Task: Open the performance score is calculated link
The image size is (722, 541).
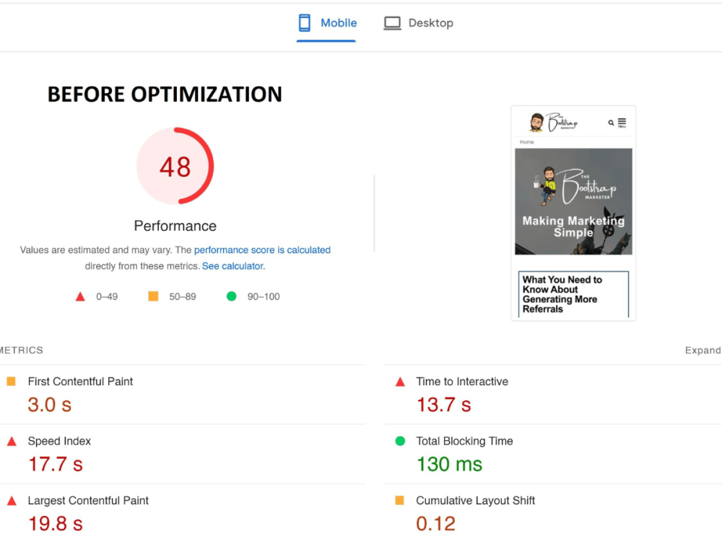Action: point(262,250)
